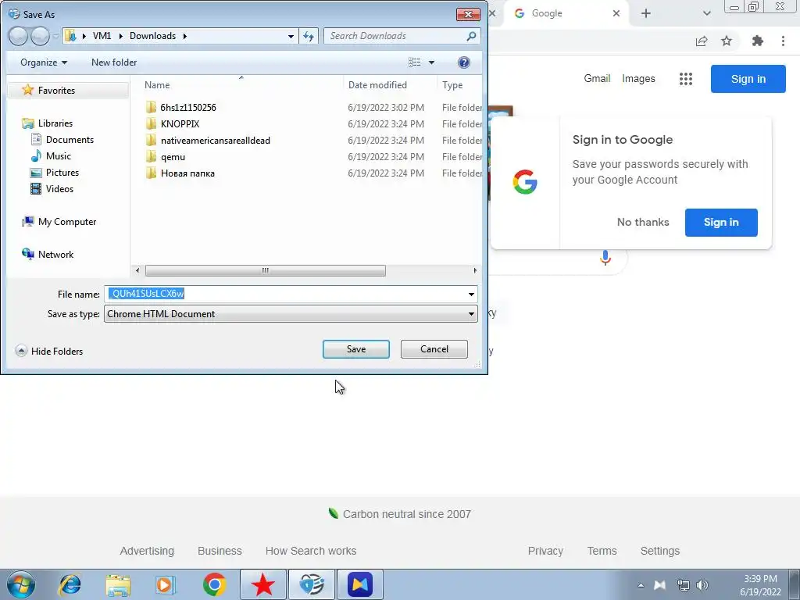800x600 pixels.
Task: Select the Новая папка folder
Action: (x=187, y=173)
